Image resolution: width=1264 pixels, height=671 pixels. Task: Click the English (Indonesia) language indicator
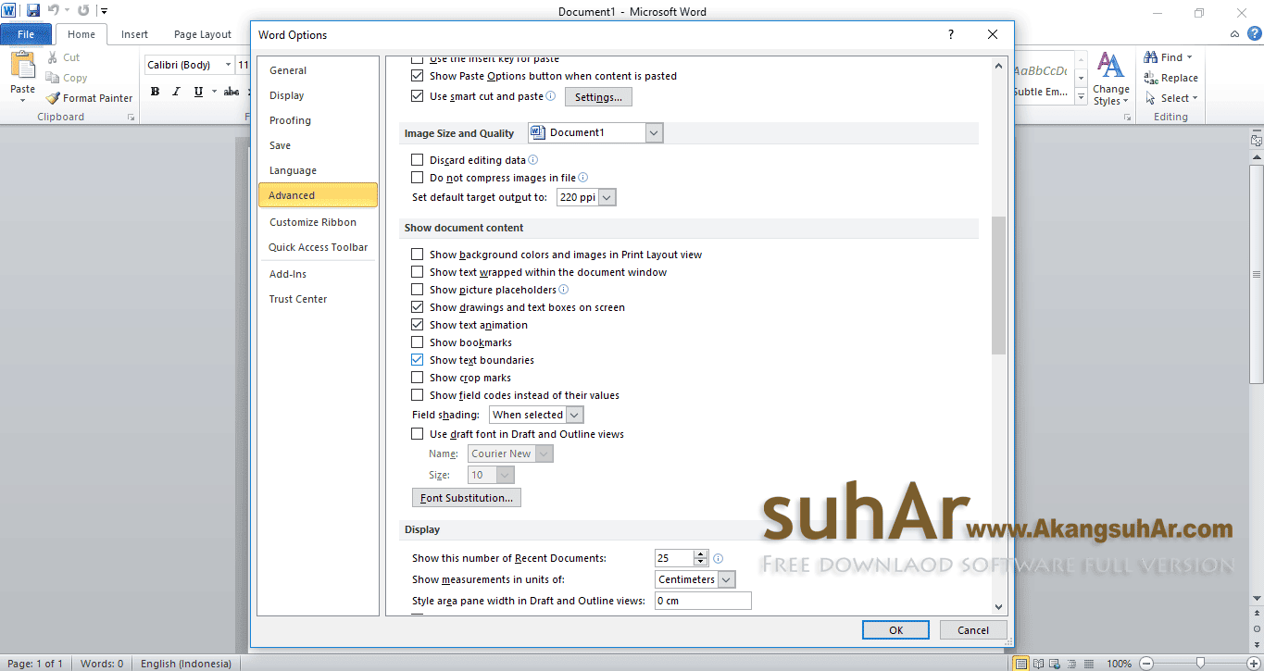(184, 664)
